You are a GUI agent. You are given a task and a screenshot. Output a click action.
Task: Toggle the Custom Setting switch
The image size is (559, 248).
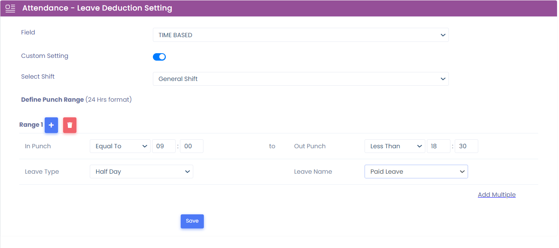tap(159, 57)
